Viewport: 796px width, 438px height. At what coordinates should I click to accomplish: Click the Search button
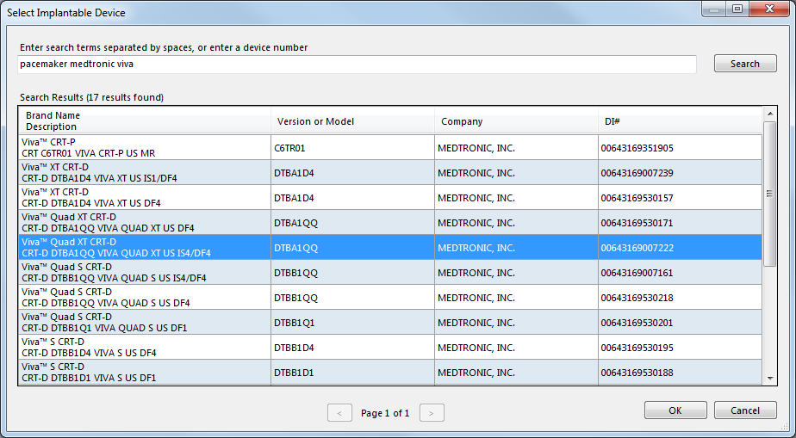point(745,64)
